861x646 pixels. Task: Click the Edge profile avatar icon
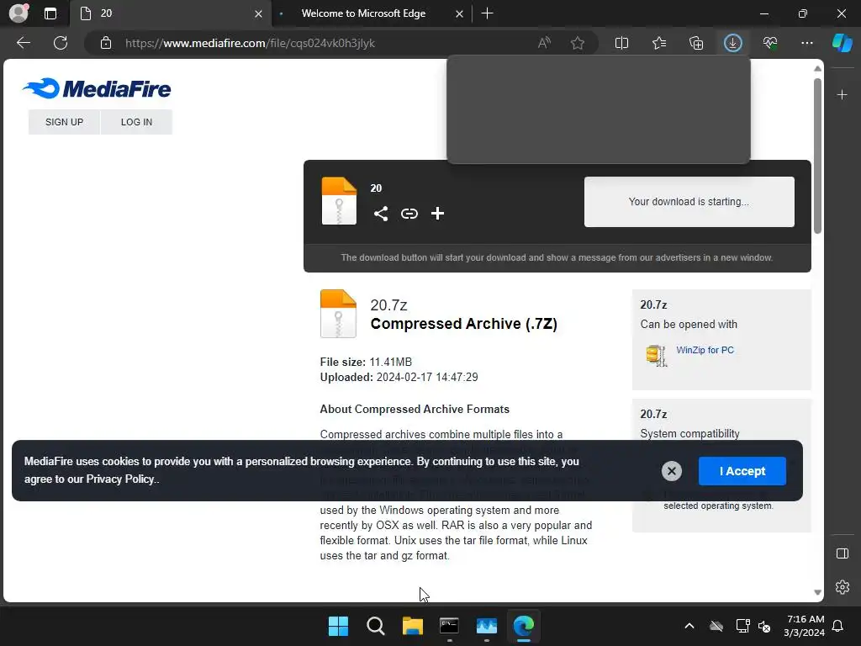click(x=18, y=13)
